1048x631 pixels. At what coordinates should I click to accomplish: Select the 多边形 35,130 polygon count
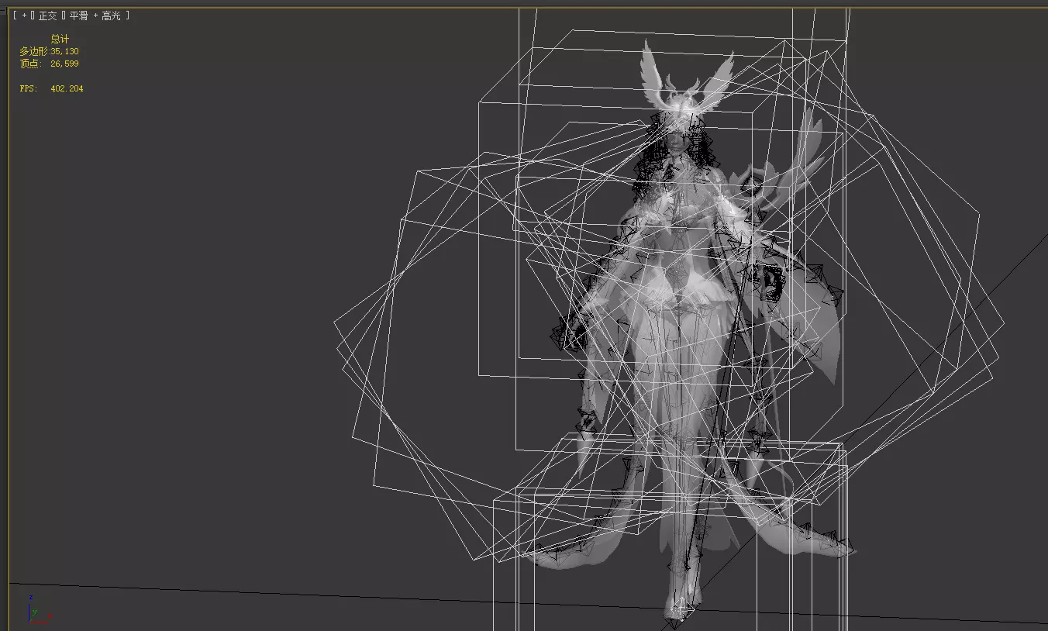pos(49,51)
